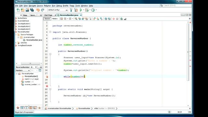Run the project with the green arrow
The image size is (208, 117).
pos(81,10)
